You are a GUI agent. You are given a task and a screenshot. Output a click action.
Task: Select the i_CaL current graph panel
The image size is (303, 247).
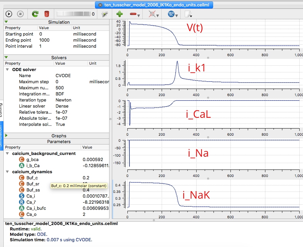(x=208, y=117)
